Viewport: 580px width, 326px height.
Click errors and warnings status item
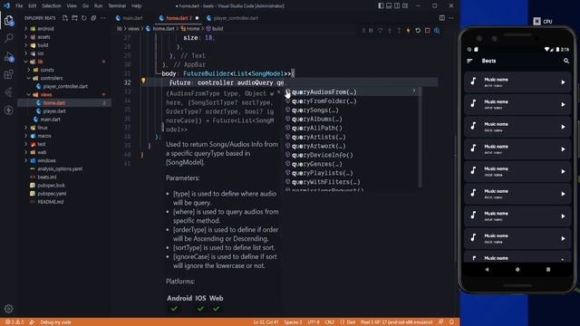click(14, 322)
